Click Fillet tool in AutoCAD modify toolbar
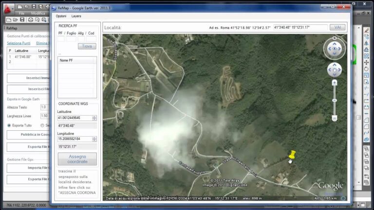Screen dimensions: 374x210 click(366, 127)
